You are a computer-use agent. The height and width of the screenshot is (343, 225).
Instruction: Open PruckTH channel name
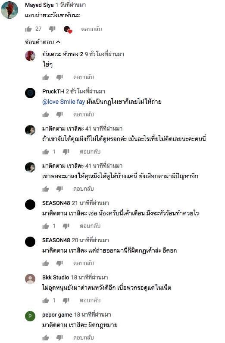[x=53, y=91]
